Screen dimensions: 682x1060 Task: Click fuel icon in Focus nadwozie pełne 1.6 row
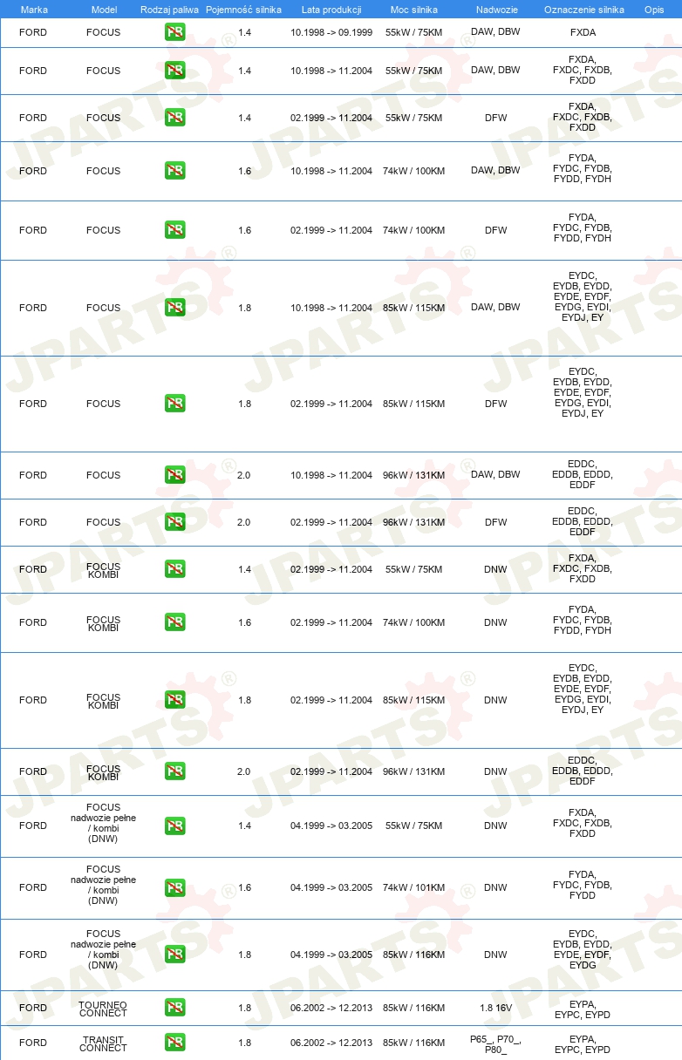pos(174,887)
